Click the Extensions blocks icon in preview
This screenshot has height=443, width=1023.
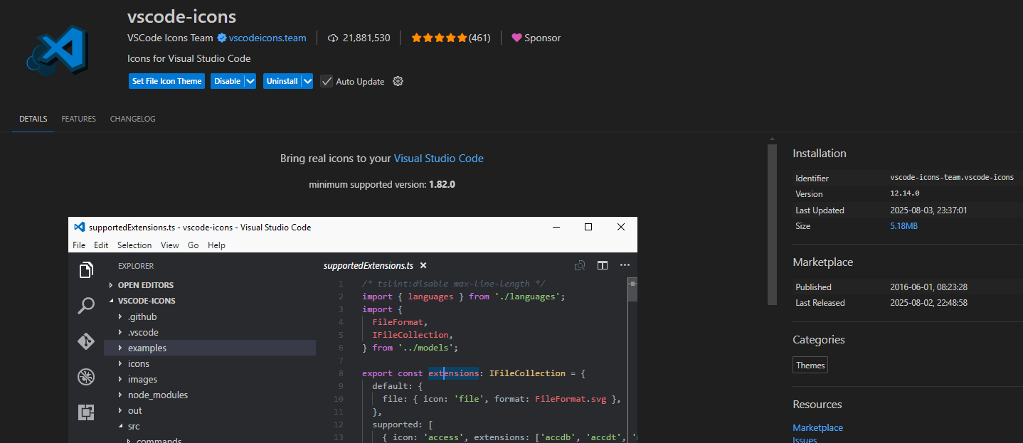coord(86,412)
